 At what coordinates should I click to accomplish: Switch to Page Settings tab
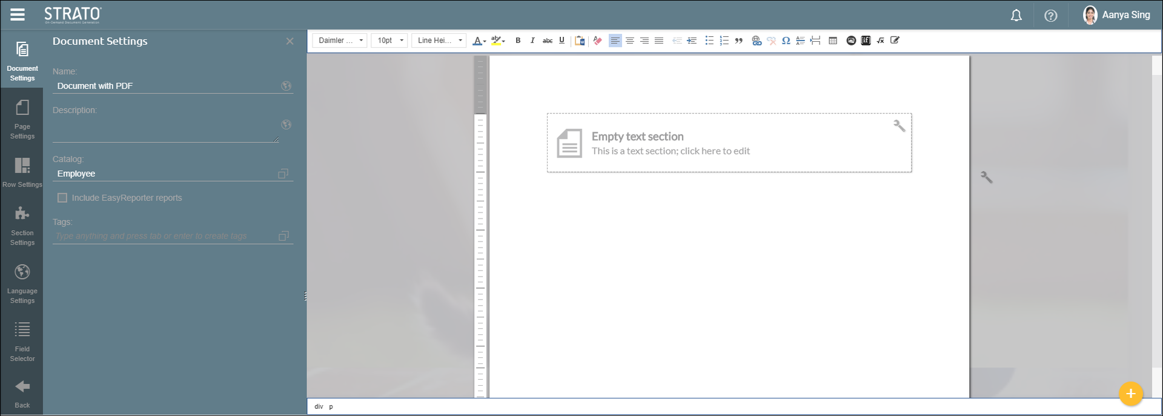point(22,119)
